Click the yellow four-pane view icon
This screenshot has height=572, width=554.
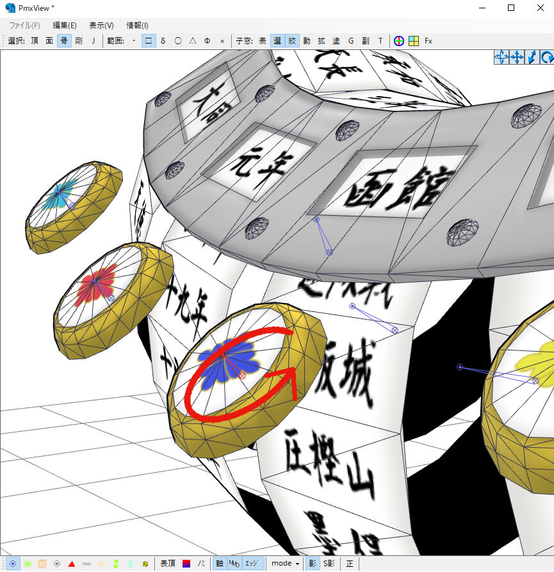414,41
